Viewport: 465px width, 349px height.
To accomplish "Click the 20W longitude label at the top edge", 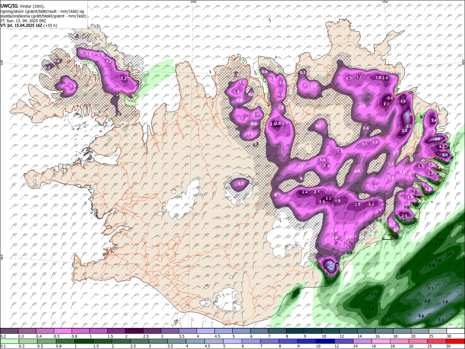I will click(193, 2).
